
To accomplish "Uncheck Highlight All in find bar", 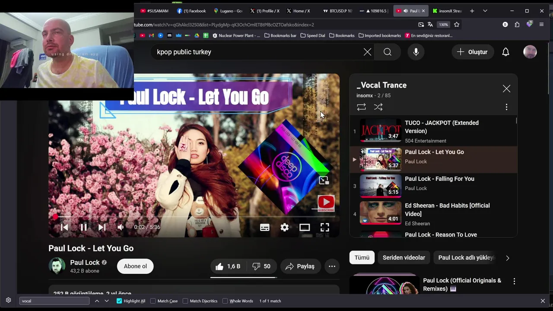I will [x=119, y=301].
